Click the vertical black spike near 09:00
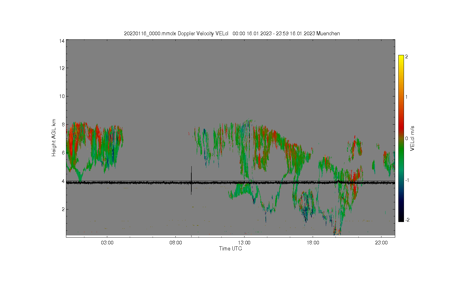The height and width of the screenshot is (281, 469). pyautogui.click(x=191, y=180)
